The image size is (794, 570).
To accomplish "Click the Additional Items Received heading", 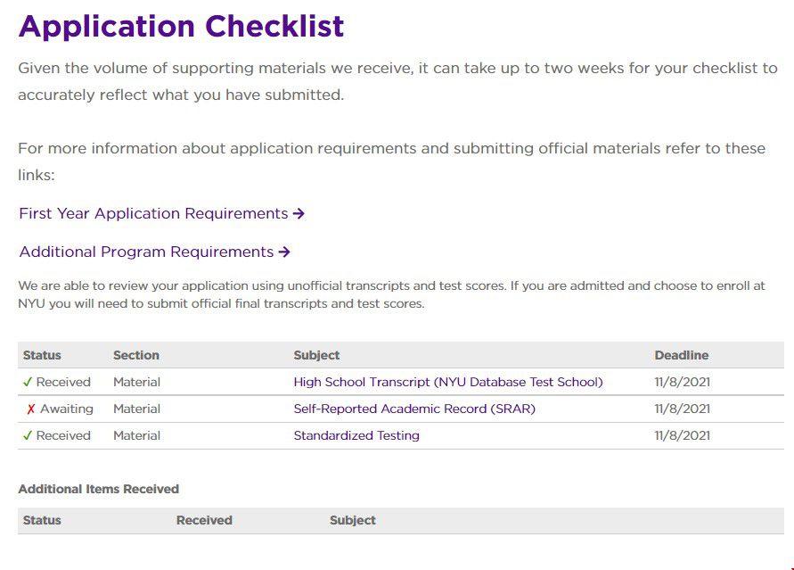I will tap(98, 489).
